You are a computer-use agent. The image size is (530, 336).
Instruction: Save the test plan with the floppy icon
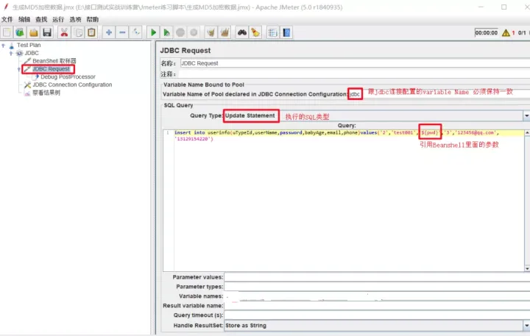pos(47,33)
